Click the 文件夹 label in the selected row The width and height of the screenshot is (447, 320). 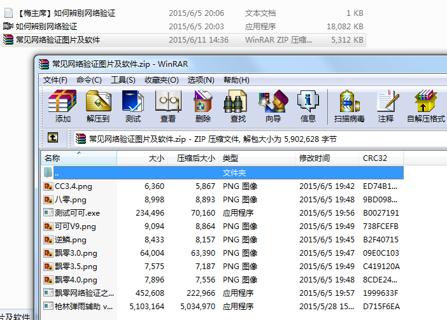coord(234,173)
